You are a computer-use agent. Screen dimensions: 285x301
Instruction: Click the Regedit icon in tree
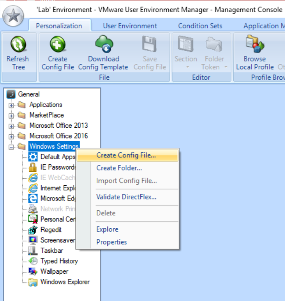(x=33, y=230)
